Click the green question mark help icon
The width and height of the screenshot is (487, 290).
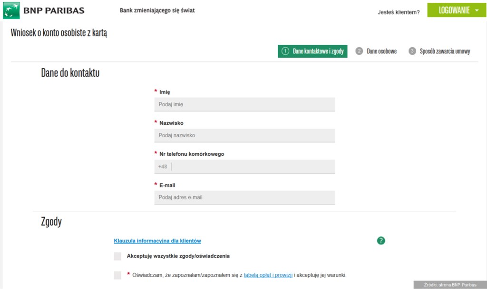click(x=381, y=240)
